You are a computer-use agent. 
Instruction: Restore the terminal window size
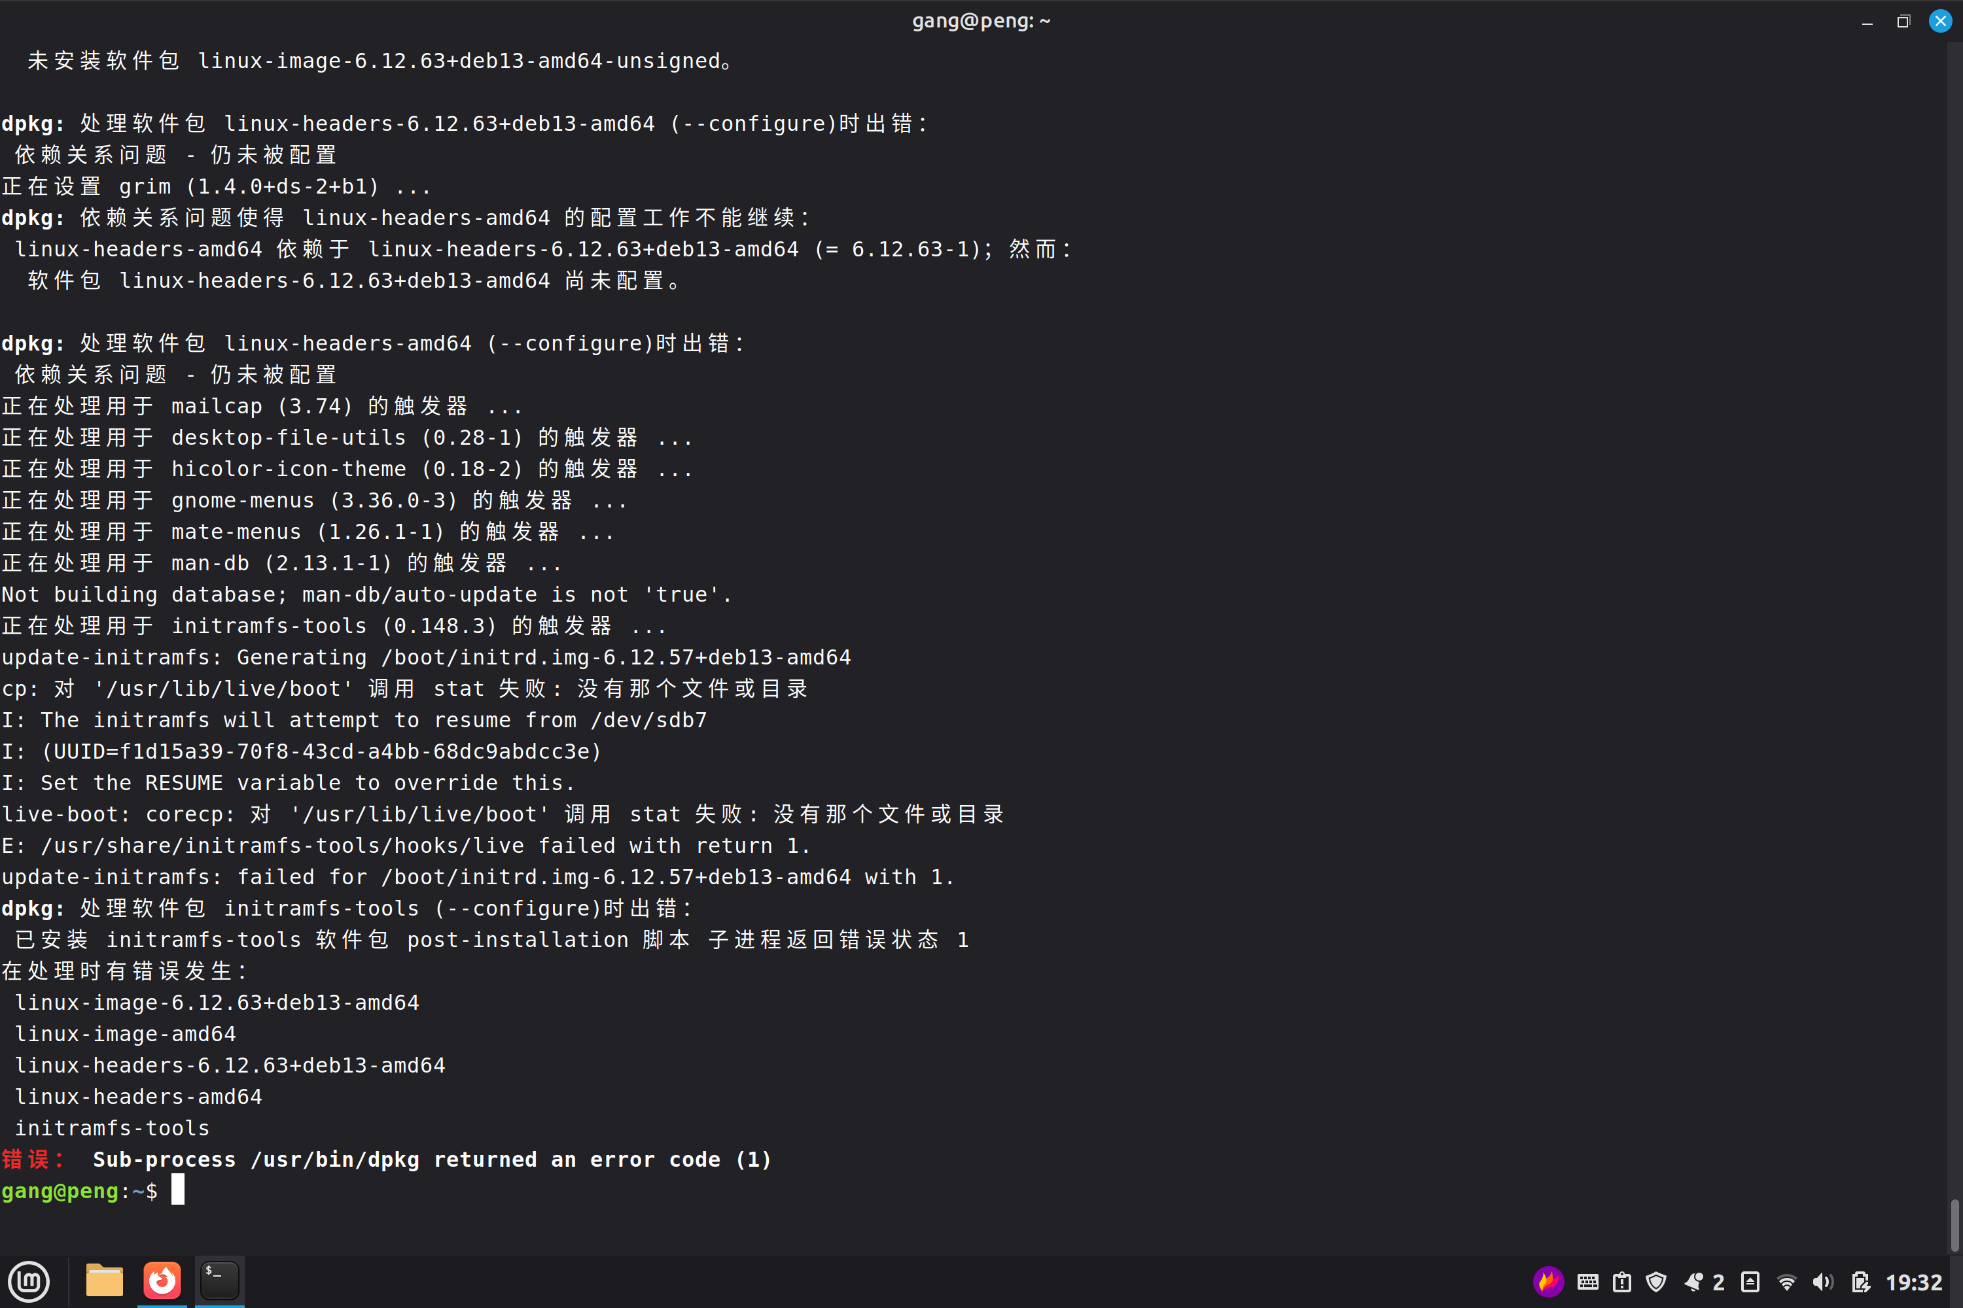(1903, 22)
